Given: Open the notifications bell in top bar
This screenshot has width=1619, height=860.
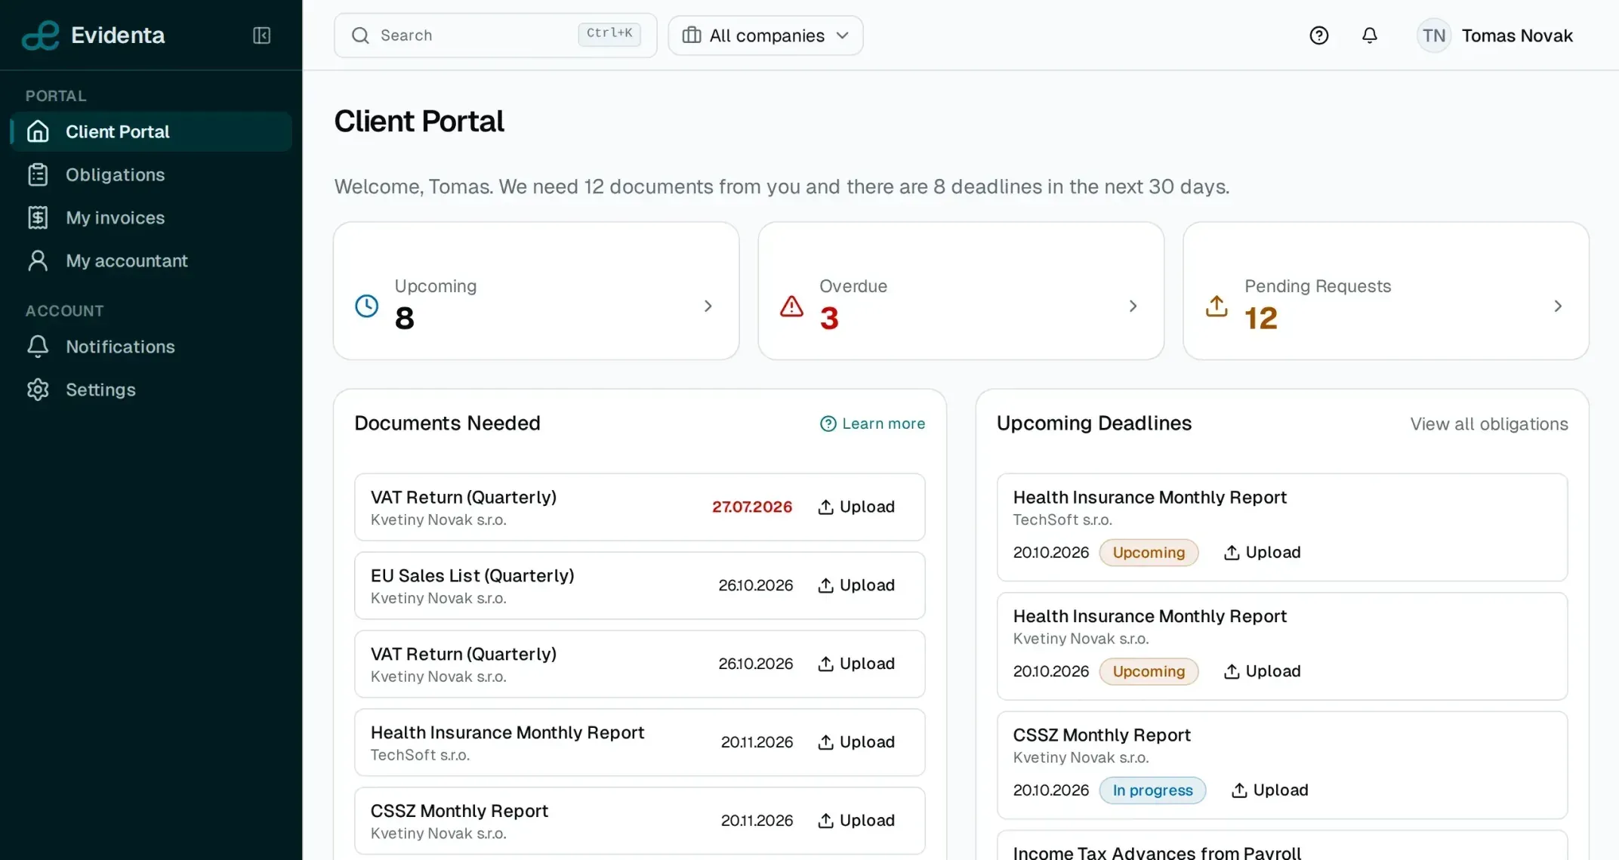Looking at the screenshot, I should tap(1369, 35).
